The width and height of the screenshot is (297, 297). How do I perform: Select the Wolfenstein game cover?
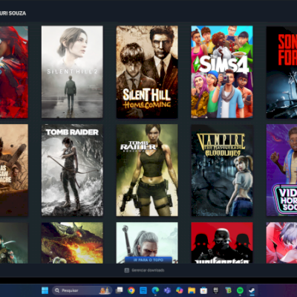tap(222, 243)
